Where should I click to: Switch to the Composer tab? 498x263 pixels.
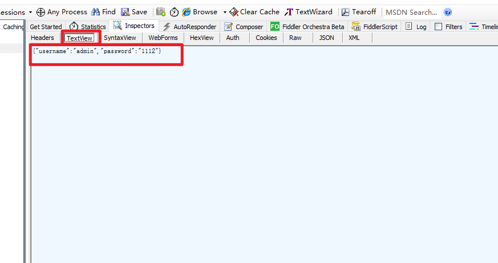click(x=244, y=27)
